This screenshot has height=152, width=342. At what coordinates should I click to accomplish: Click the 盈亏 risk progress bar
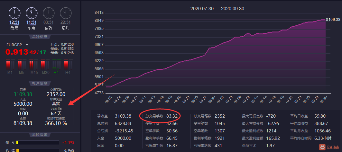(x=38, y=143)
